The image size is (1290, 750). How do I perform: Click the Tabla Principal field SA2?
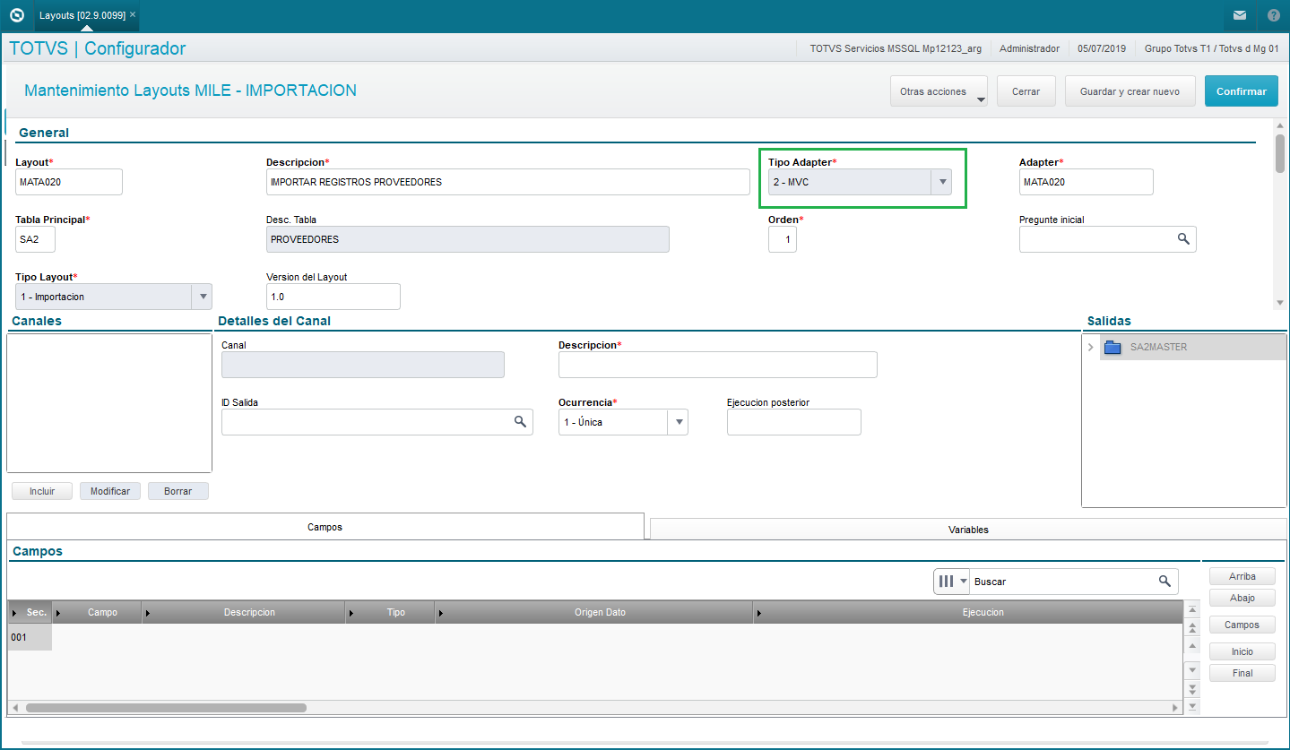point(35,239)
